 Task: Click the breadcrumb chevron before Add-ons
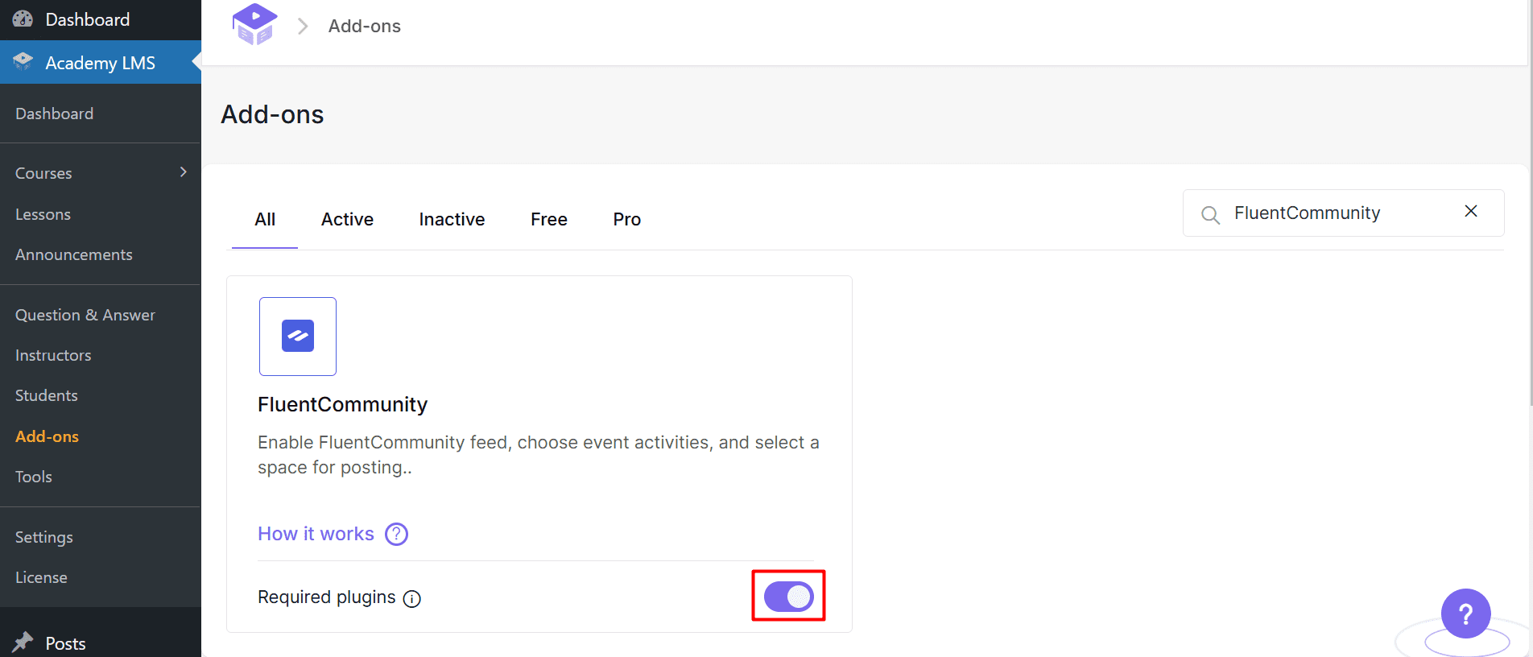coord(303,27)
